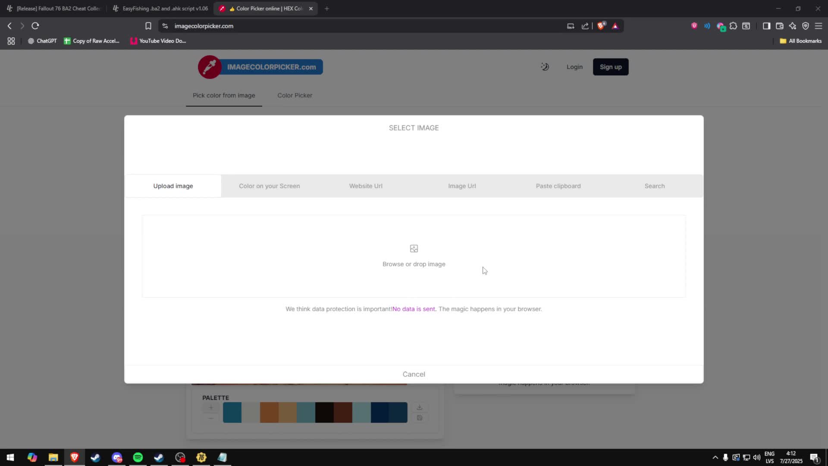Click the Sign up button
Screen dimensions: 828x466
611,67
